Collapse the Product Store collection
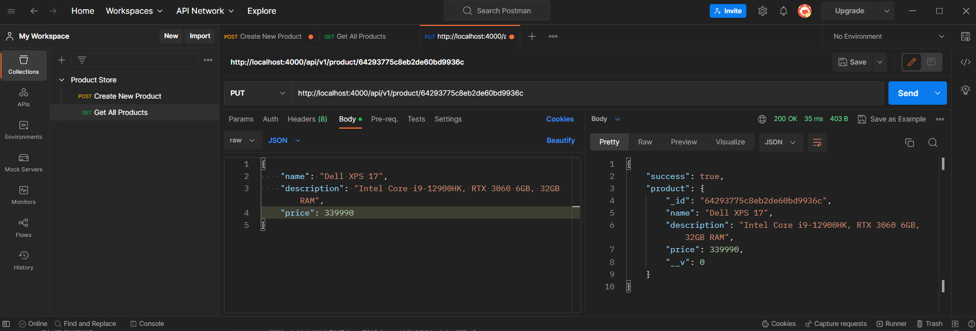Image resolution: width=976 pixels, height=331 pixels. coord(62,80)
